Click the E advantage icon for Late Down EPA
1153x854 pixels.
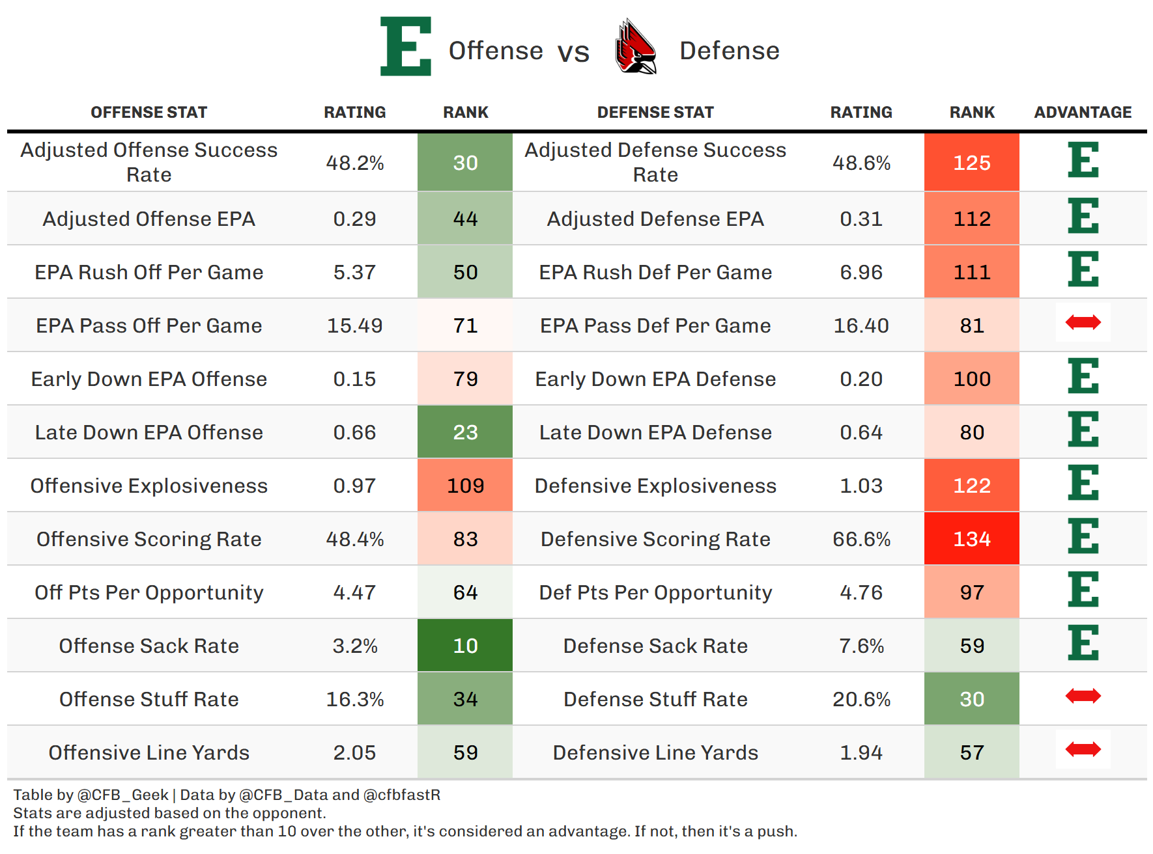point(1083,430)
